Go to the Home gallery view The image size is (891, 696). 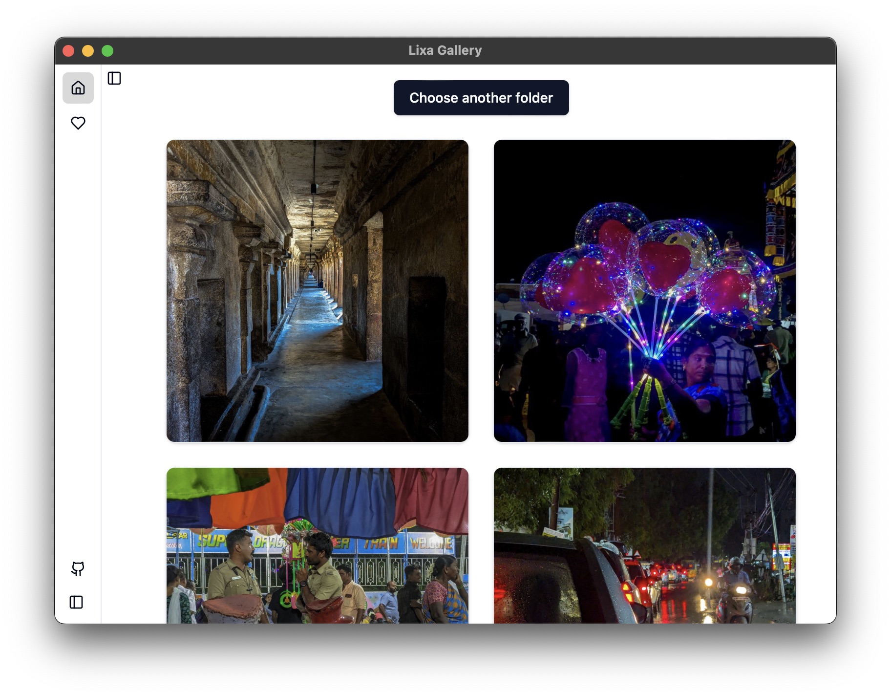coord(78,88)
